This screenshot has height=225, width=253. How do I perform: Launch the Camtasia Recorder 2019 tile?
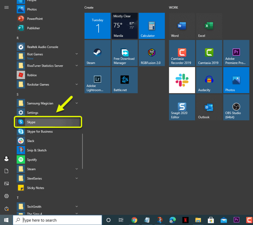(x=182, y=53)
